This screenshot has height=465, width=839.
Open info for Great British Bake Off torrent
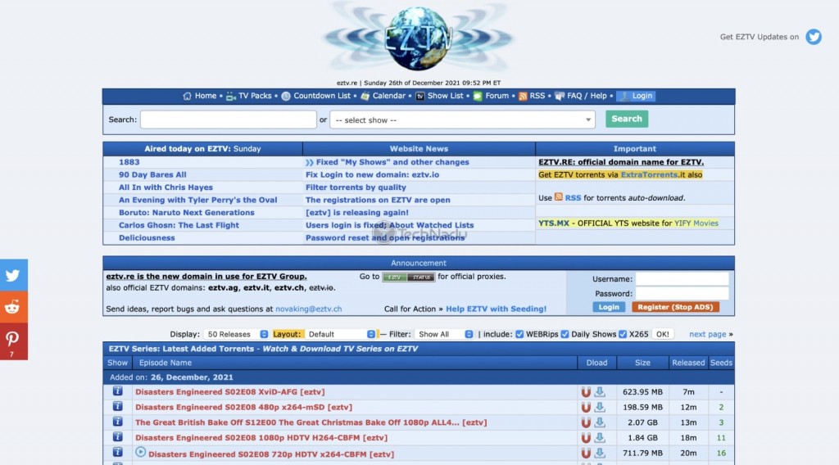tap(118, 422)
